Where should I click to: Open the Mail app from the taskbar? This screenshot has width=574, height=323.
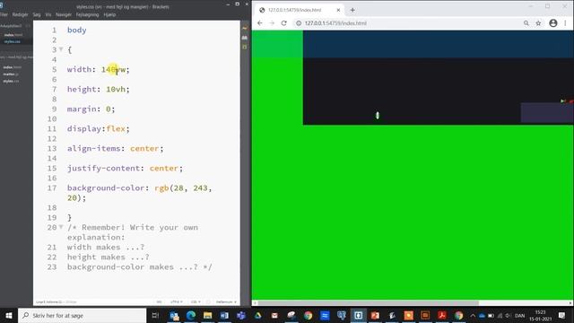[274, 315]
